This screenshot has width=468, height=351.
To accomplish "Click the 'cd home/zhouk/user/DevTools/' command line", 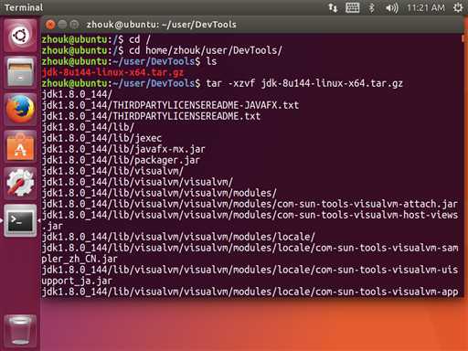I will point(162,50).
